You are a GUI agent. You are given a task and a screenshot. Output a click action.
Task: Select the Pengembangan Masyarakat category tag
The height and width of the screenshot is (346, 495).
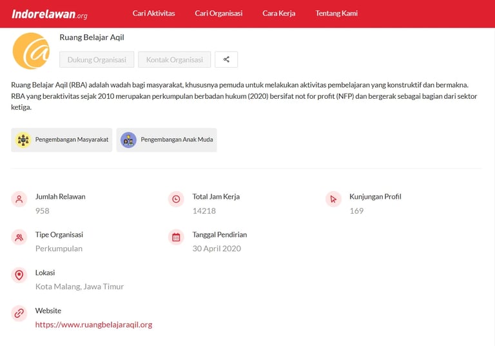tap(62, 140)
